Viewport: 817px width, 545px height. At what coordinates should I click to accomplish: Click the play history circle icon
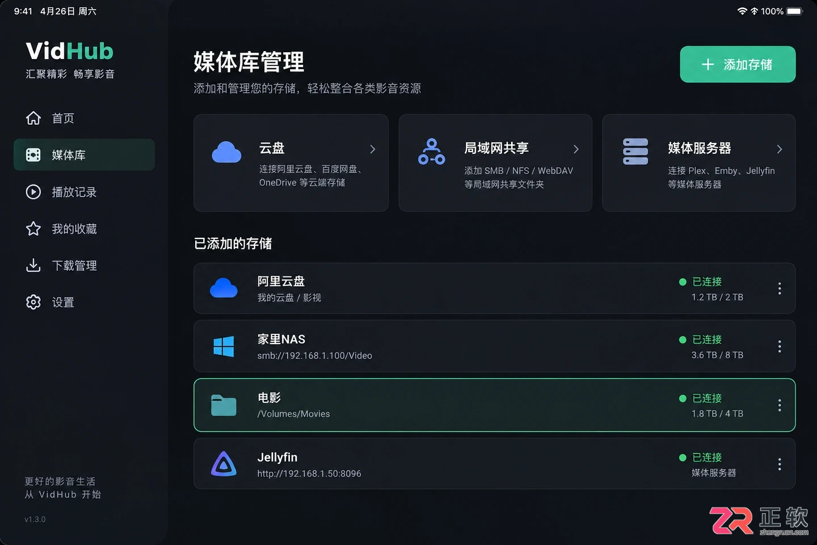coord(33,192)
